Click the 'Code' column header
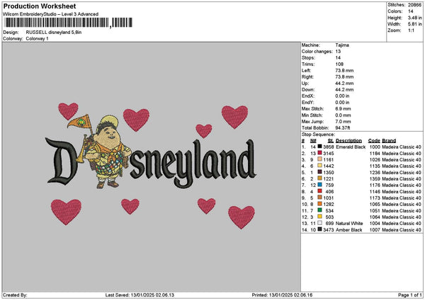The width and height of the screenshot is (425, 300). click(374, 141)
